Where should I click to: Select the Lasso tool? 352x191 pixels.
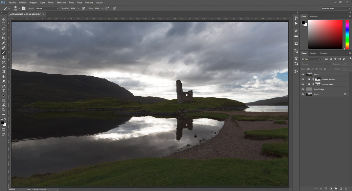pos(3,29)
